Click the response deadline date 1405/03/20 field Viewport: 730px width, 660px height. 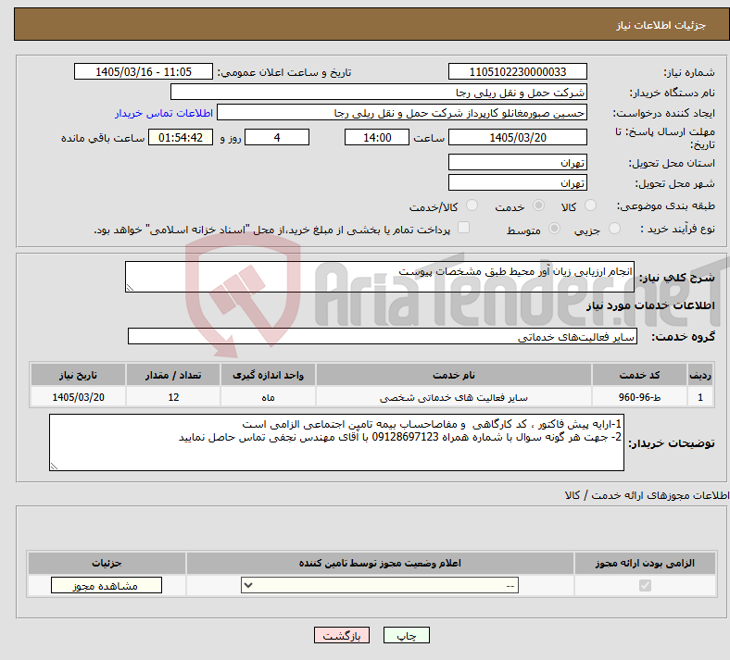tap(517, 137)
